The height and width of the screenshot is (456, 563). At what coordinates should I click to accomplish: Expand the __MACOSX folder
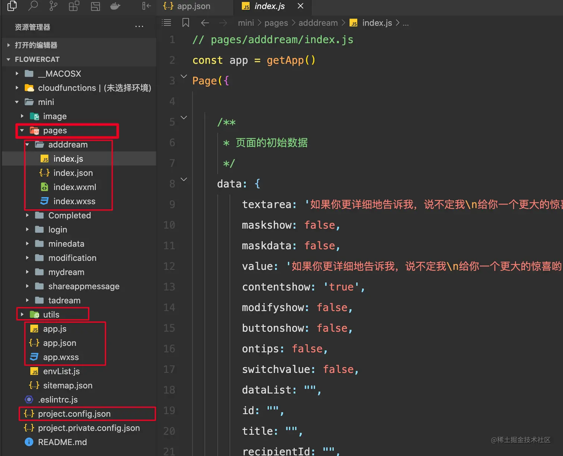tap(79, 74)
